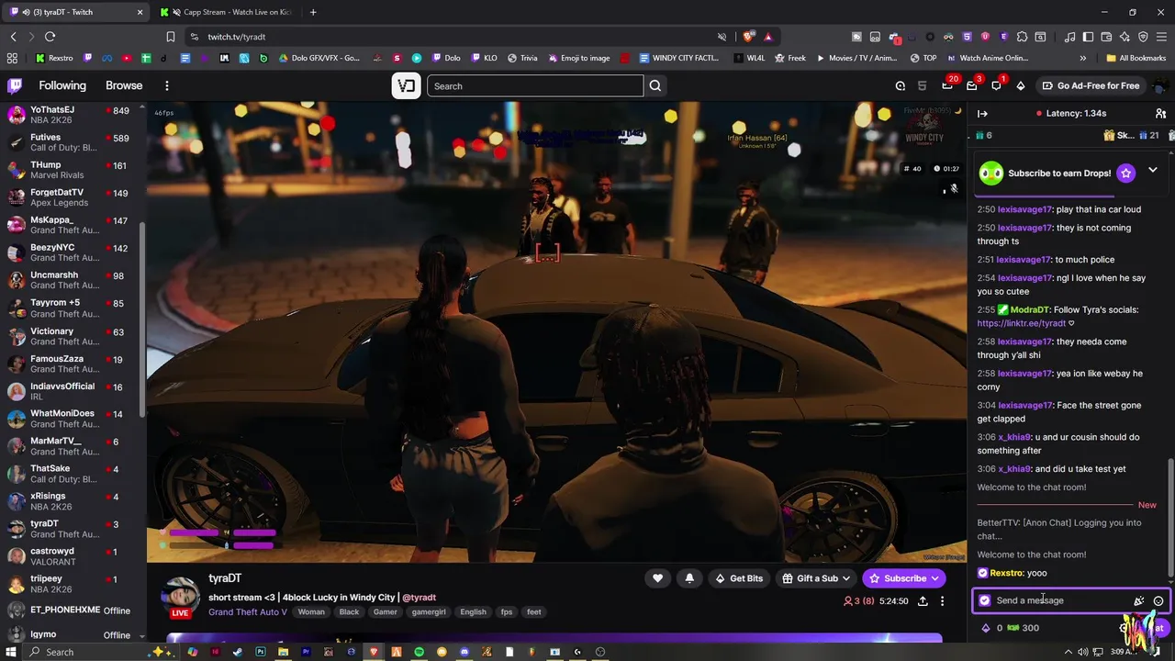Open whispers icon with badge 1

point(996,85)
